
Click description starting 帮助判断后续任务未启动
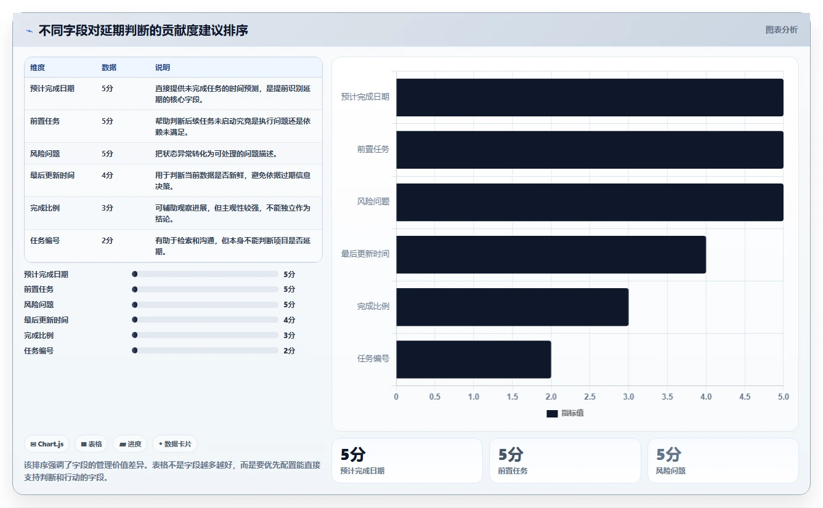pos(233,126)
